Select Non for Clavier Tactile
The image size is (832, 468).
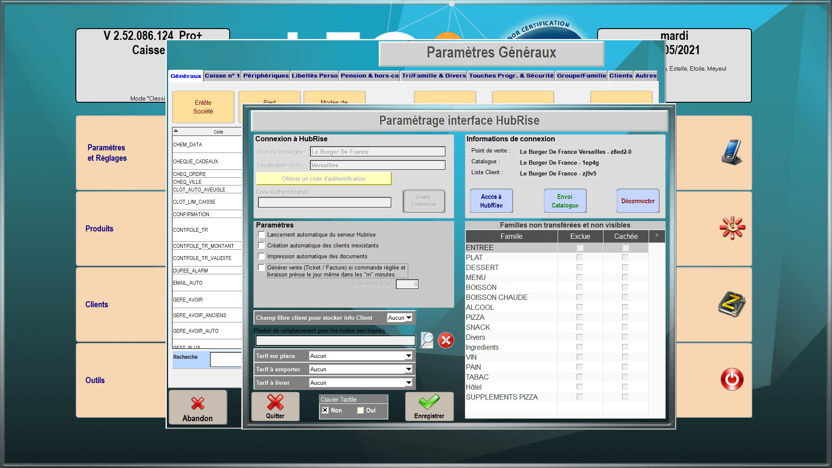(325, 410)
